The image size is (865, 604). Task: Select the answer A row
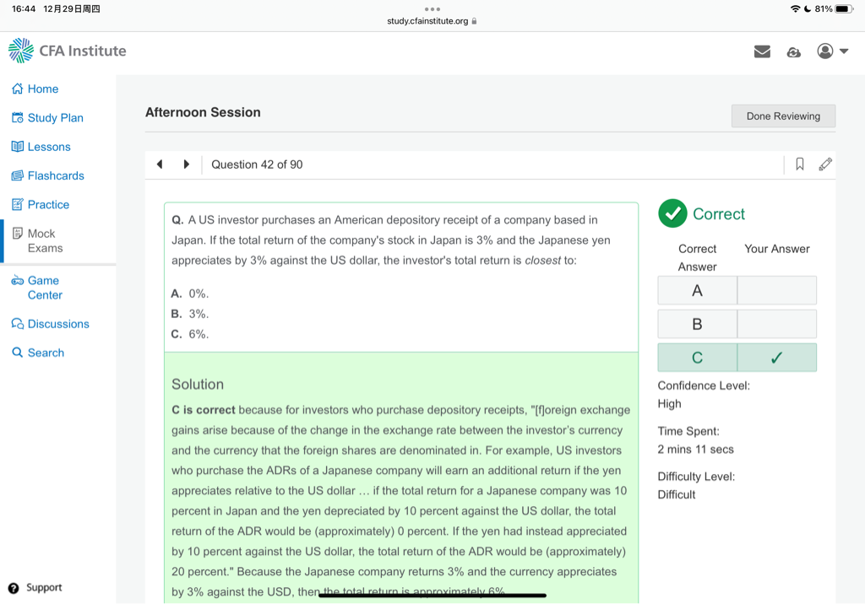point(737,290)
